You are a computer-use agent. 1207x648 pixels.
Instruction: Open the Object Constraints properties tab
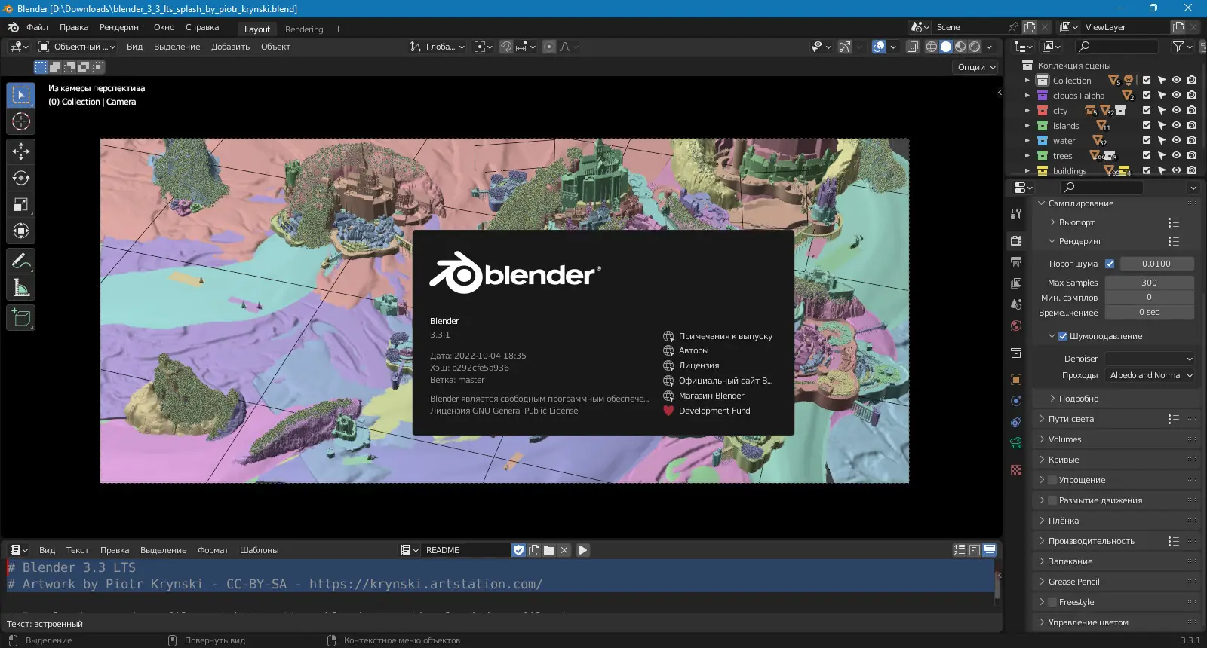1016,422
